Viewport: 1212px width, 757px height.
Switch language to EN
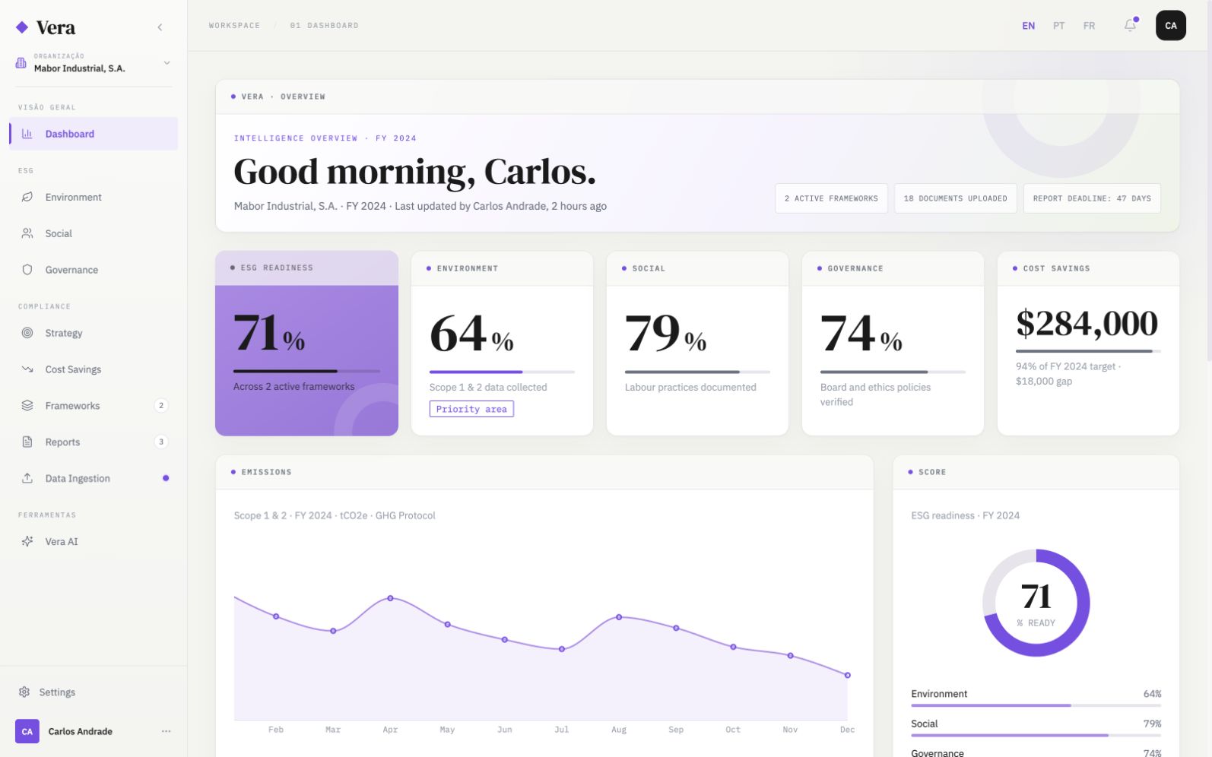pos(1028,26)
